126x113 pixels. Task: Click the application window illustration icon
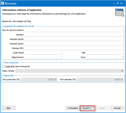pyautogui.click(x=120, y=12)
